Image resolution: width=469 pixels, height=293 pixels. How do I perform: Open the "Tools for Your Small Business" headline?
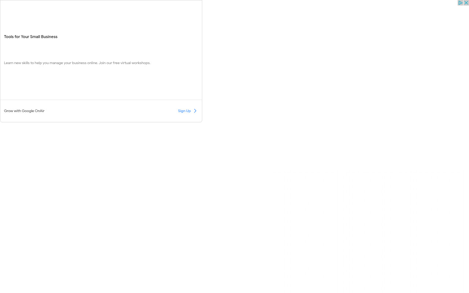point(31,37)
